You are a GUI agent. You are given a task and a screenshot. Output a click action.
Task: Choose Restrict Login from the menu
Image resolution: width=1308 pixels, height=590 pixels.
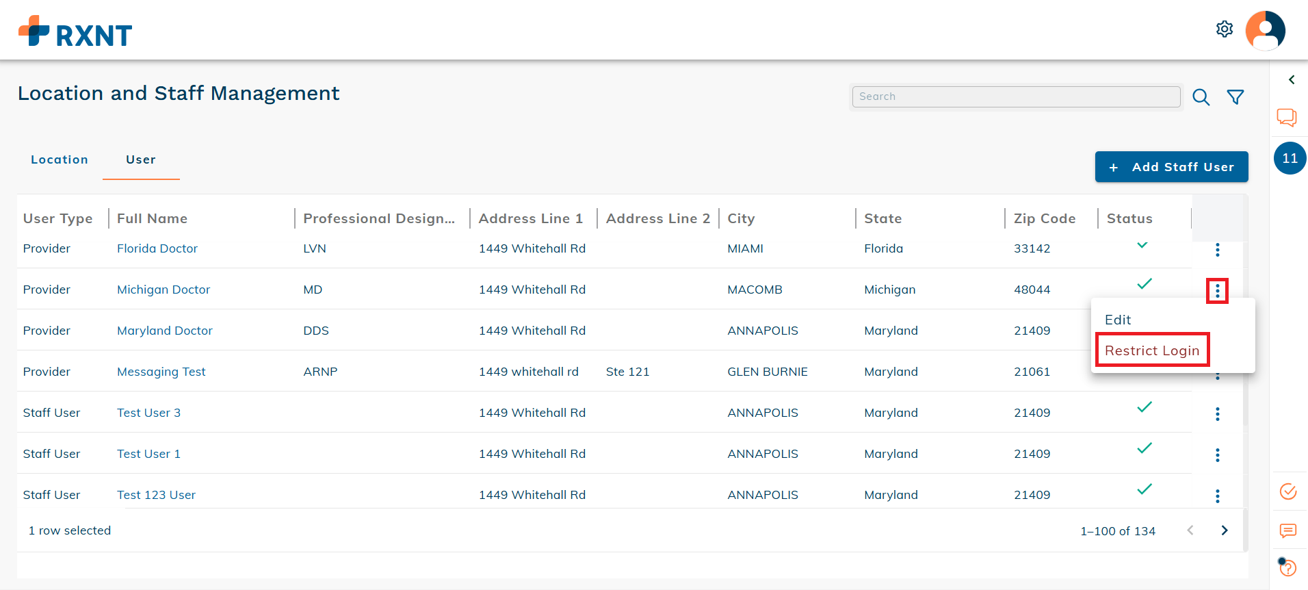tap(1152, 350)
